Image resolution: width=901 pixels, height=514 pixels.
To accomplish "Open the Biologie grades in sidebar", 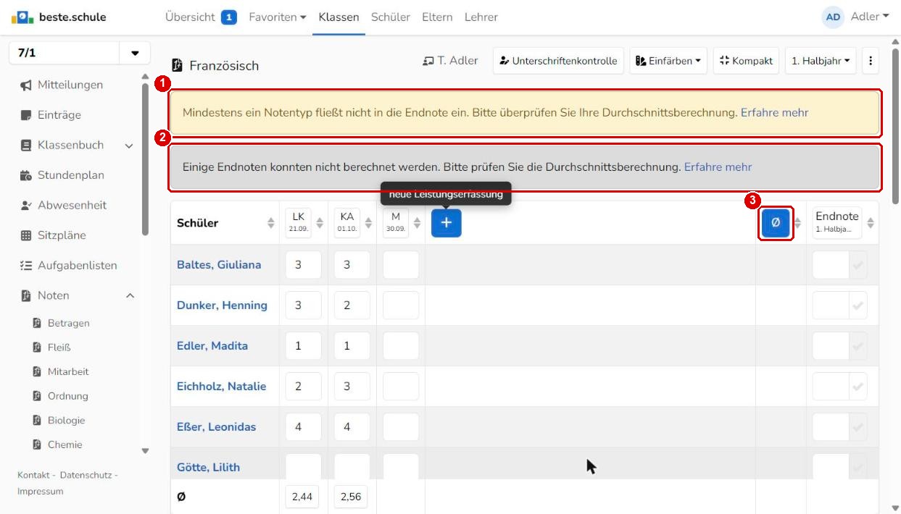I will click(x=66, y=421).
